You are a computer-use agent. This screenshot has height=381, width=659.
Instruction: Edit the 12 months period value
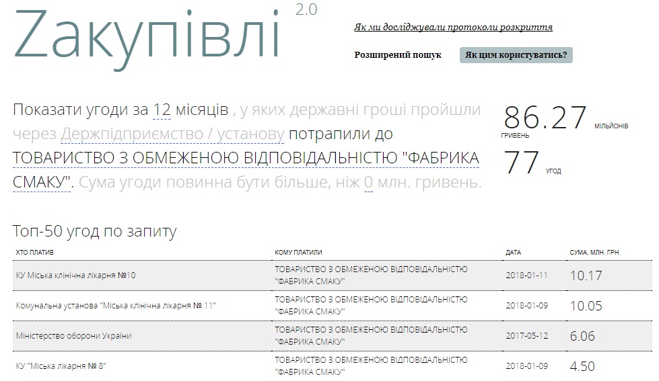162,110
